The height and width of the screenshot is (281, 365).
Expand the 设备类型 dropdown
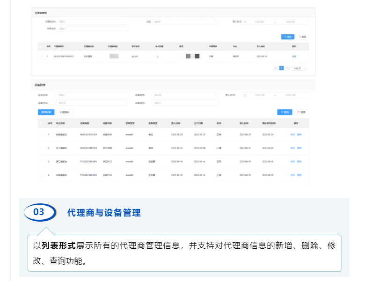click(x=186, y=95)
